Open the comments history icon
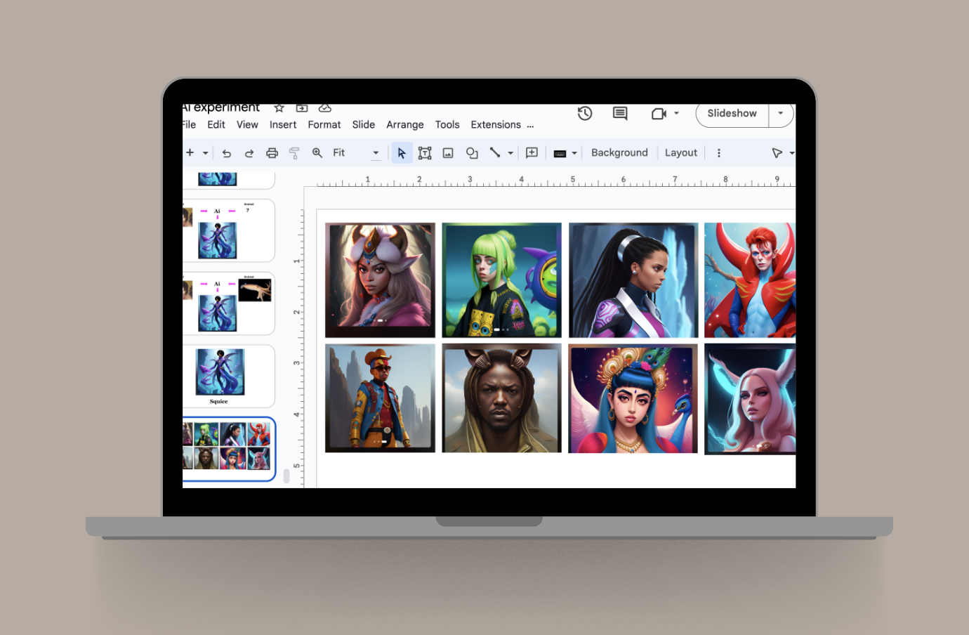 pos(620,113)
